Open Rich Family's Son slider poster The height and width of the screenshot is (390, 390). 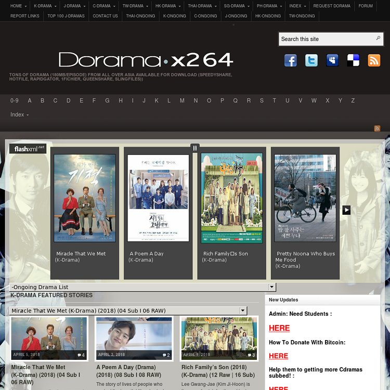pos(231,198)
